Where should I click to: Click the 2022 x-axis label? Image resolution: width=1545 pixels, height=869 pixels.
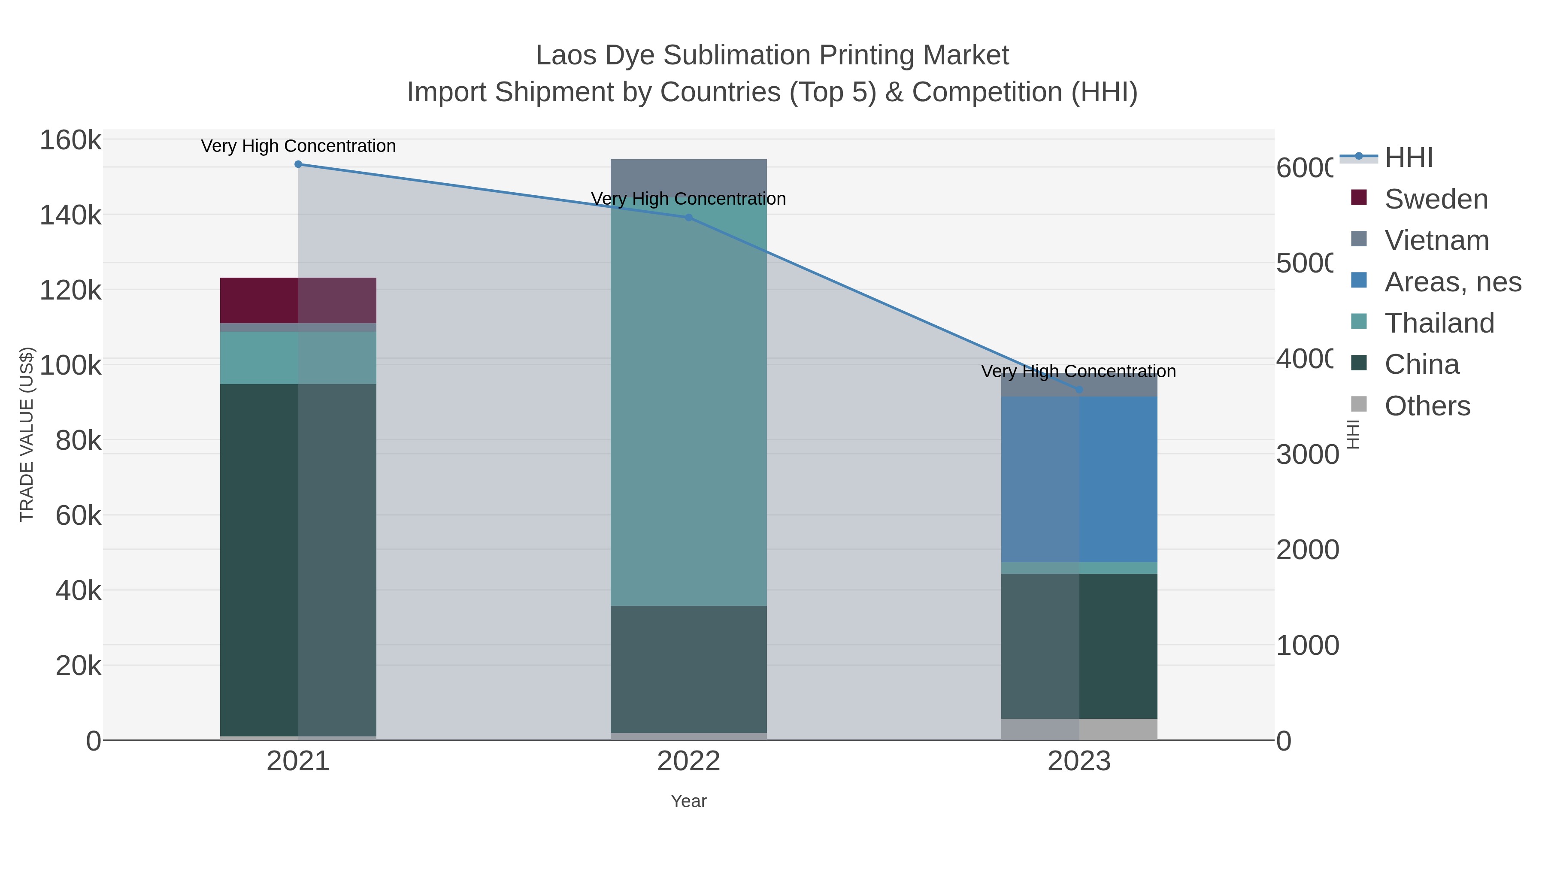[x=688, y=762]
